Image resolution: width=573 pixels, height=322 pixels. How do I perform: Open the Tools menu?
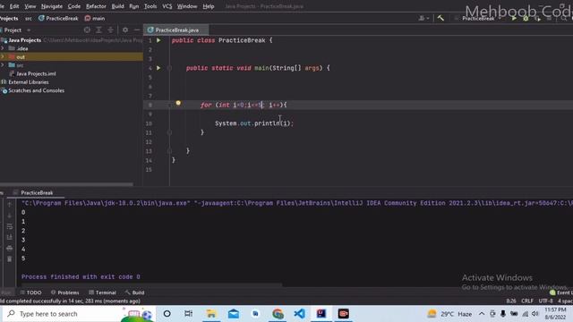tap(150, 6)
